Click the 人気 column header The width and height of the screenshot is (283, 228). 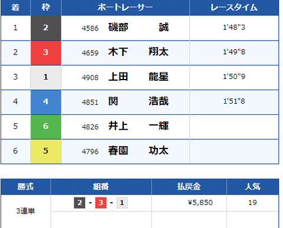253,187
